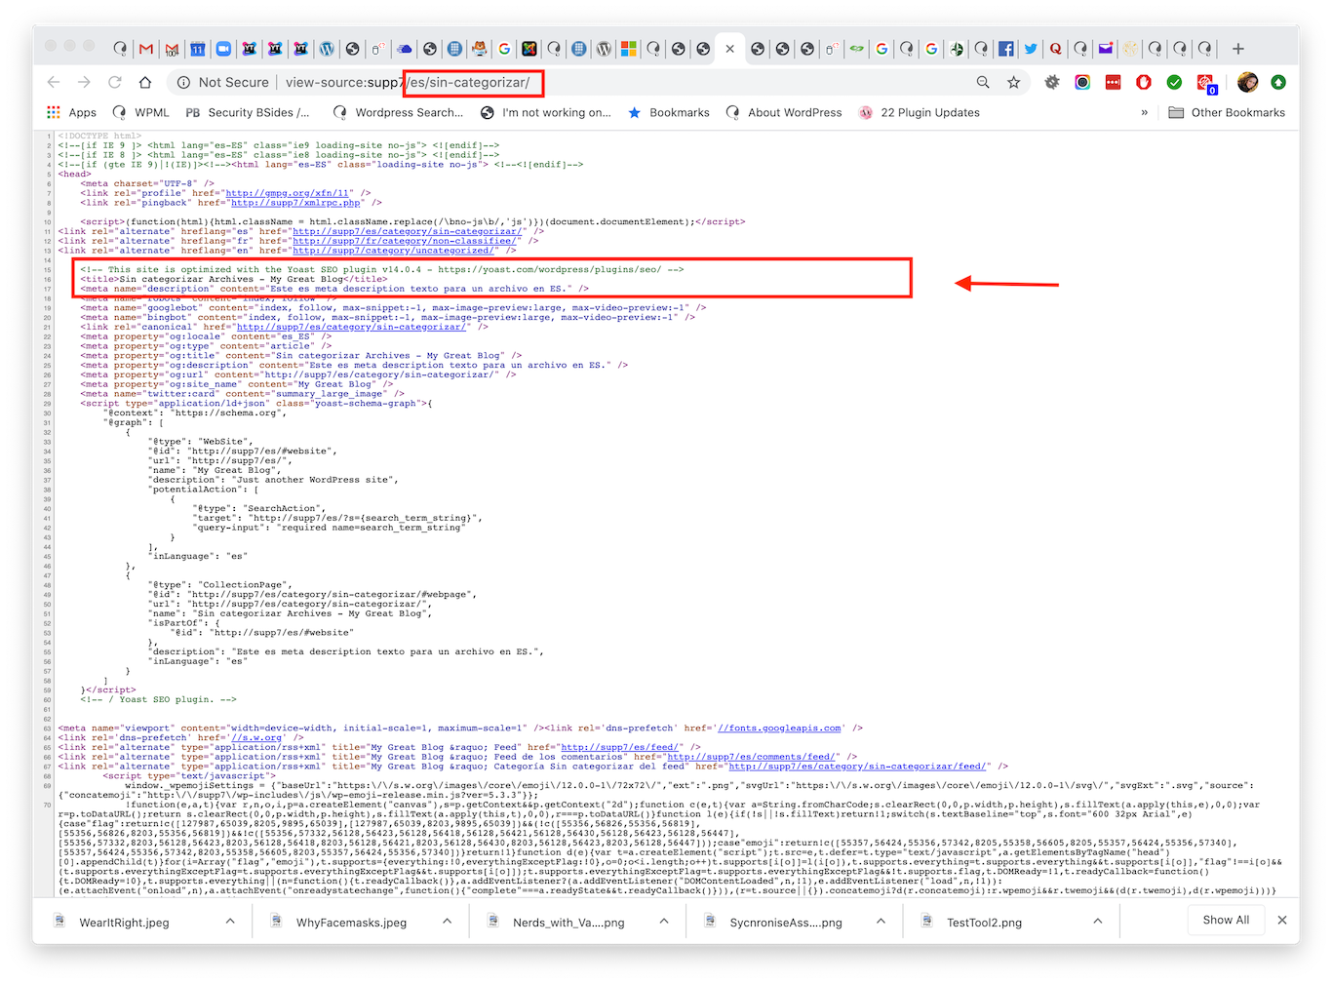
Task: Click the green update arrow icon
Action: tap(1278, 83)
